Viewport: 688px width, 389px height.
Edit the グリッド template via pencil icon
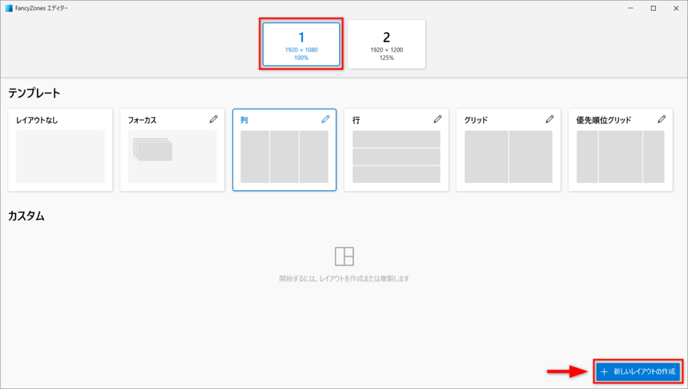click(550, 119)
